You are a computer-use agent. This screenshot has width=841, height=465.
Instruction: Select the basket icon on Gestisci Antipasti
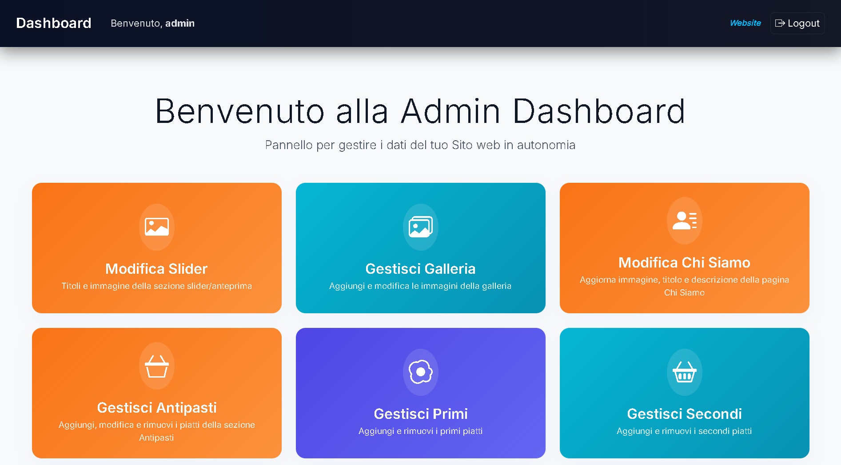pyautogui.click(x=156, y=366)
